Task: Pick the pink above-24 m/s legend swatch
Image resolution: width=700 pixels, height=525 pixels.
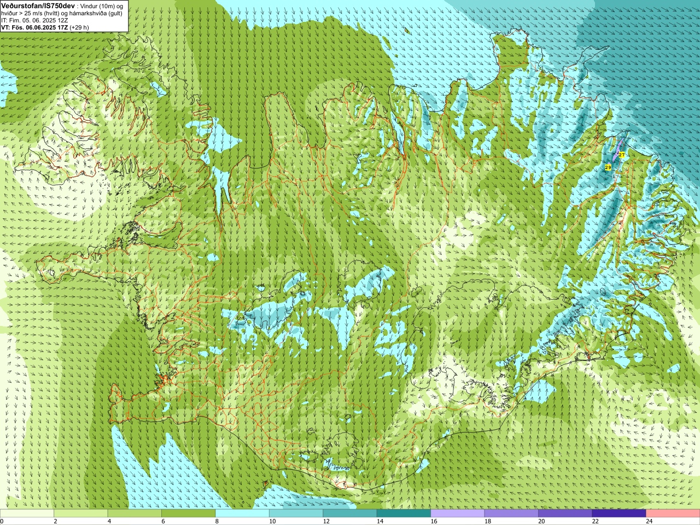Action: 673,514
